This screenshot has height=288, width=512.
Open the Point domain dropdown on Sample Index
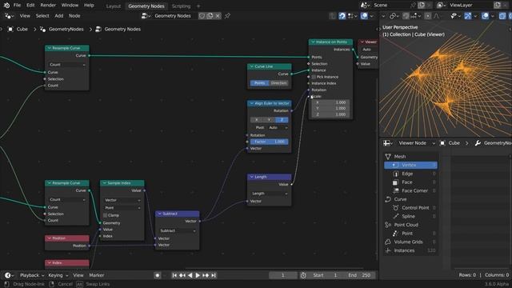click(x=122, y=208)
